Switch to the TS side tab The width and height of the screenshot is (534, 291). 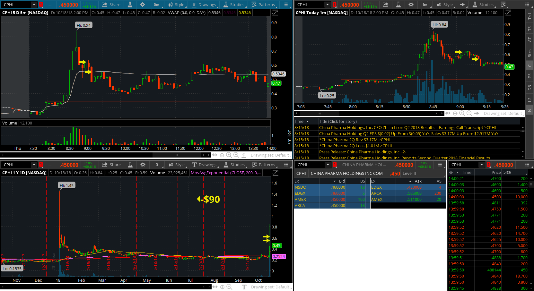coord(530,29)
